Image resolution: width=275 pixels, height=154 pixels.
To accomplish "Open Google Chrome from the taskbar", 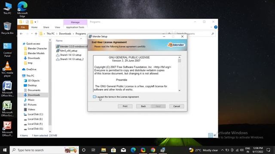I will [x=153, y=150].
